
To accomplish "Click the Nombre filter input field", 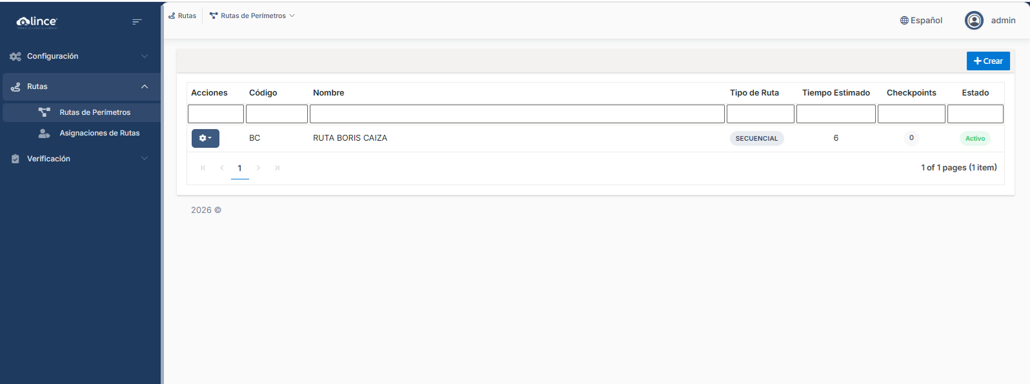I will pyautogui.click(x=517, y=114).
